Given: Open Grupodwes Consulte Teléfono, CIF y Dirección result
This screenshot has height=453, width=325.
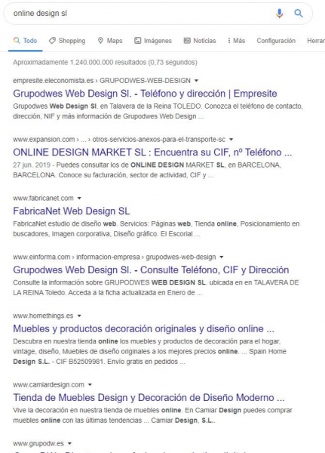Looking at the screenshot, I should tap(151, 270).
